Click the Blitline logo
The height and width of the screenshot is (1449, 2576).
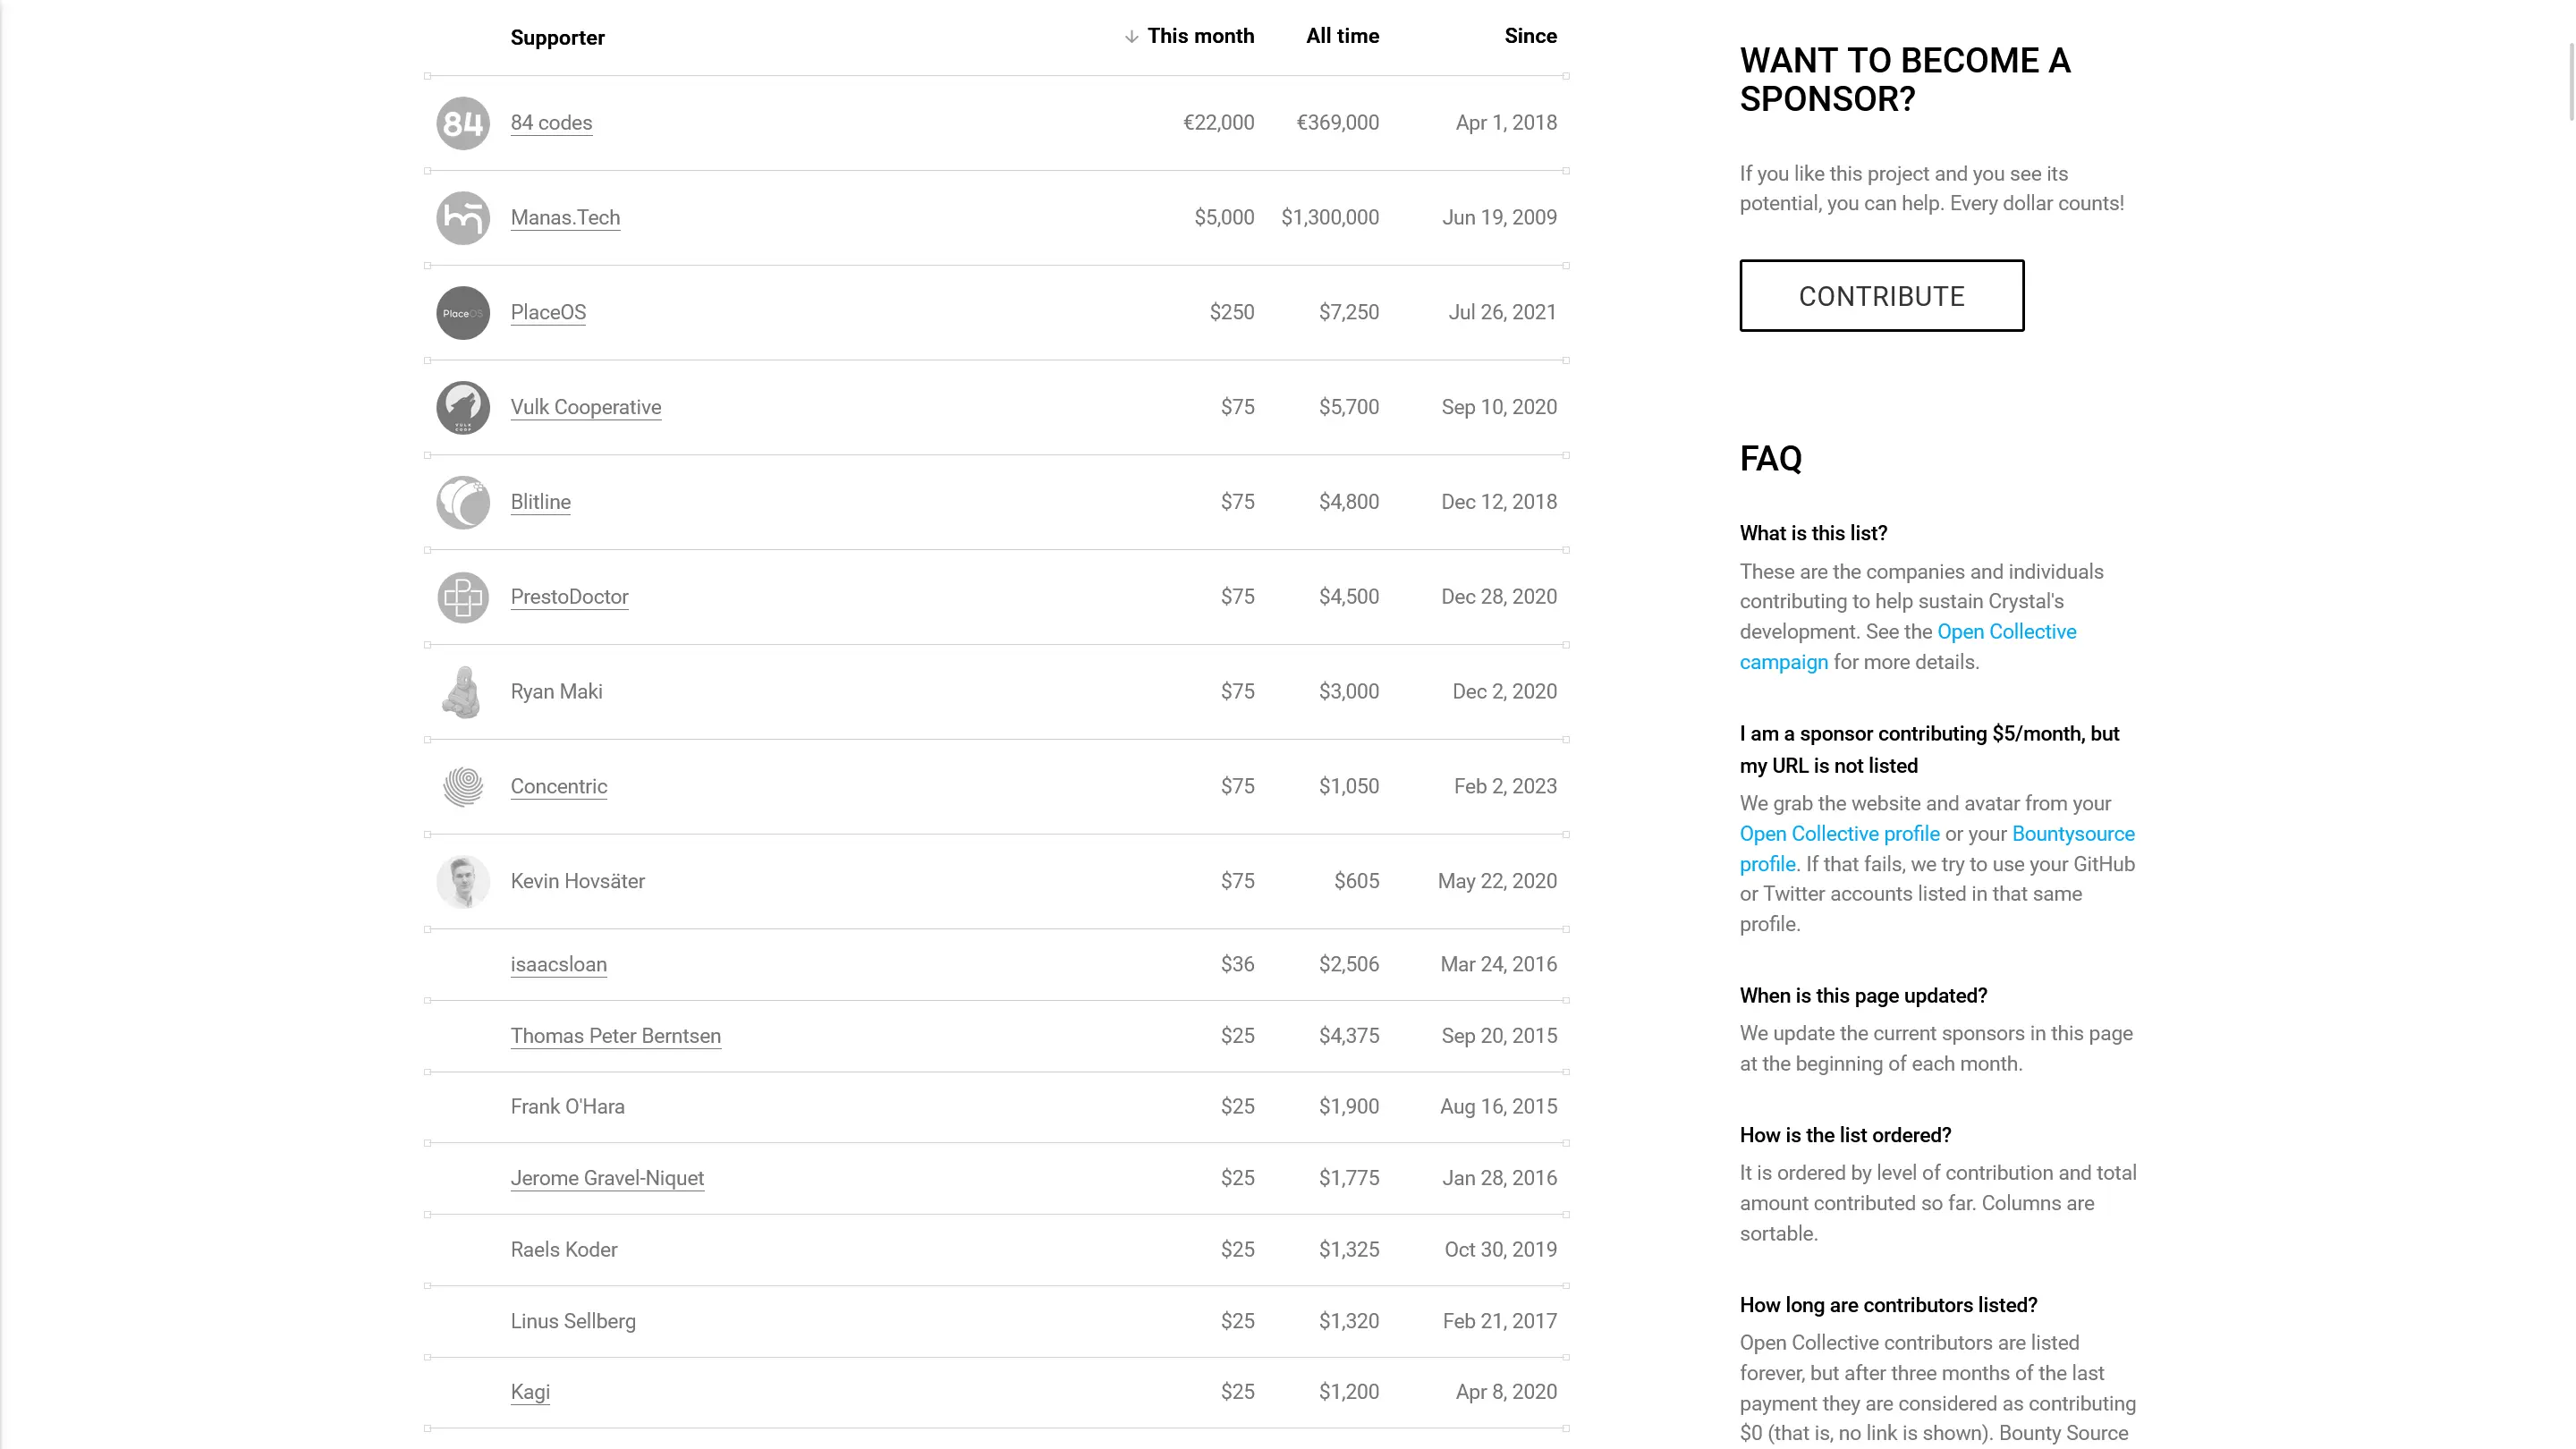(462, 501)
